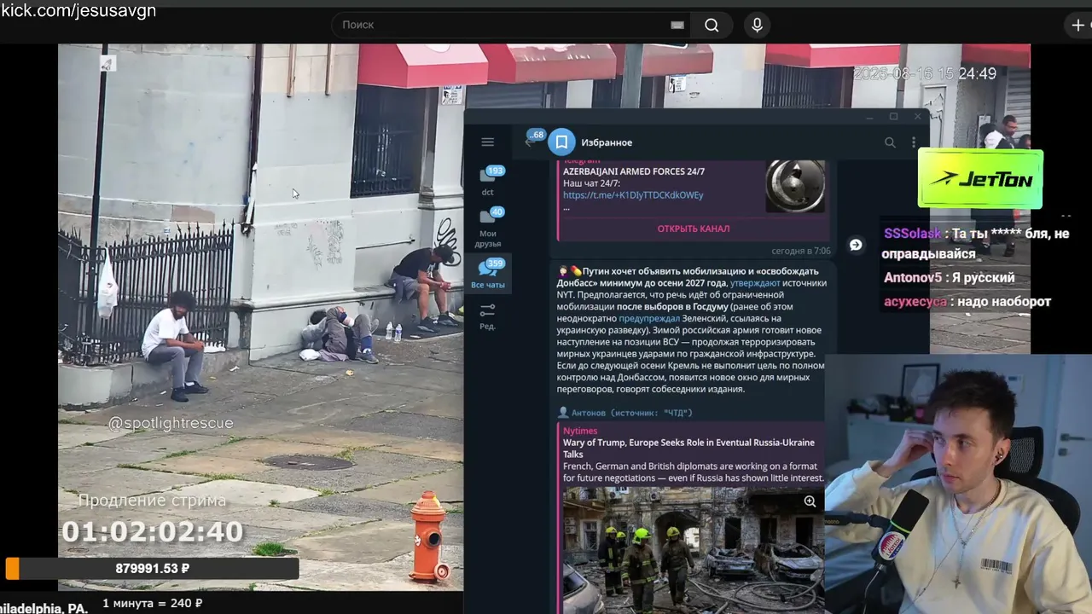This screenshot has height=614, width=1092.
Task: Click the Продление стрима label
Action: (x=152, y=501)
